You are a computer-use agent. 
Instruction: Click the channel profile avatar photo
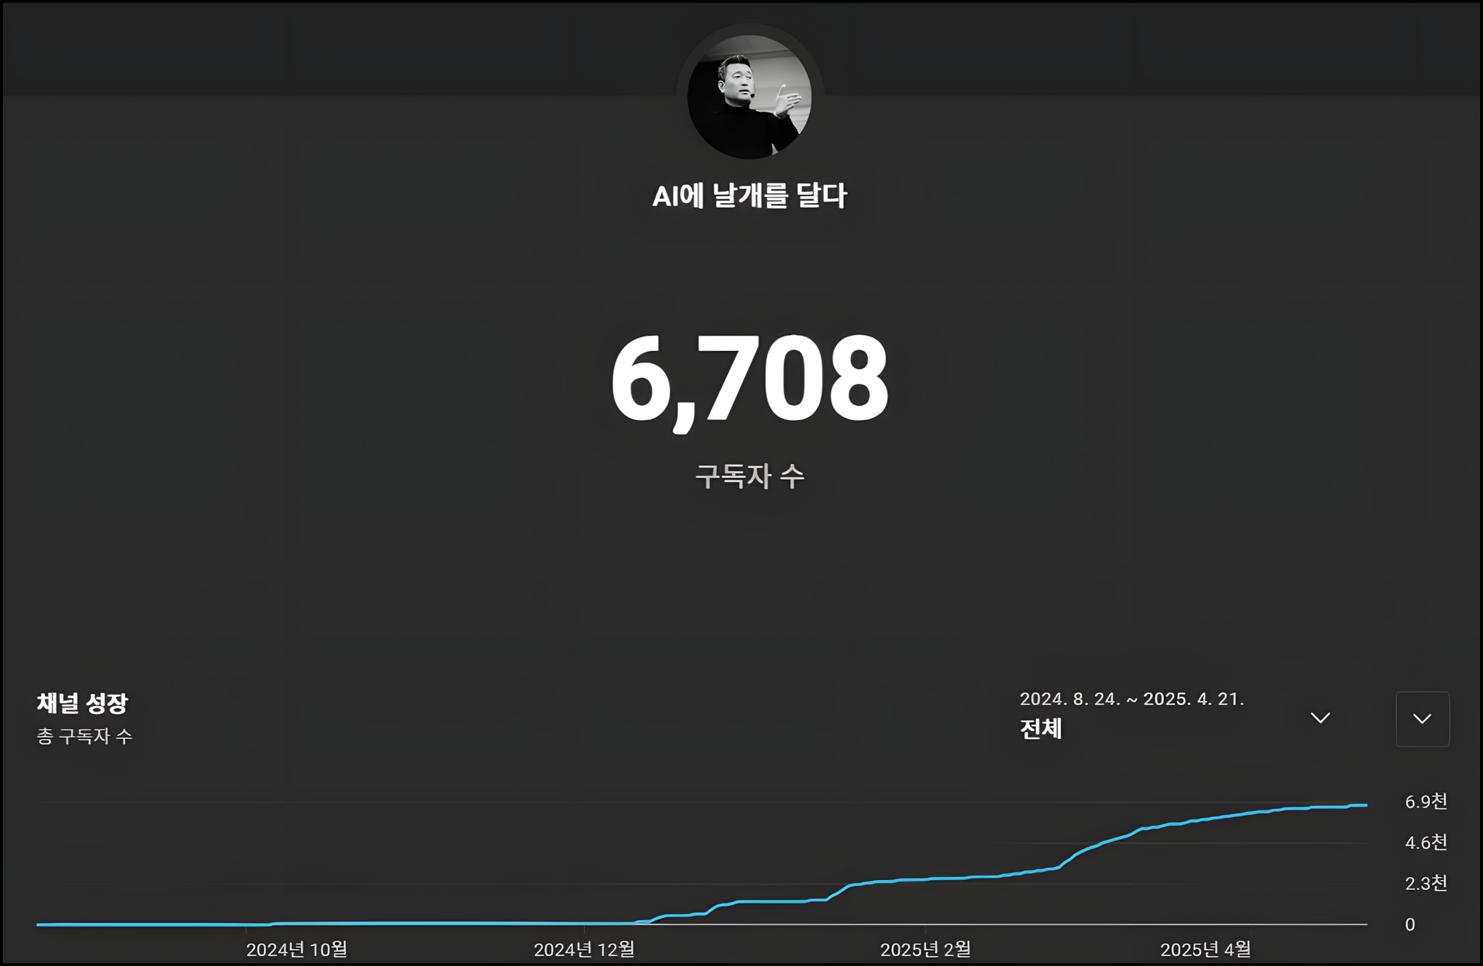pos(749,97)
